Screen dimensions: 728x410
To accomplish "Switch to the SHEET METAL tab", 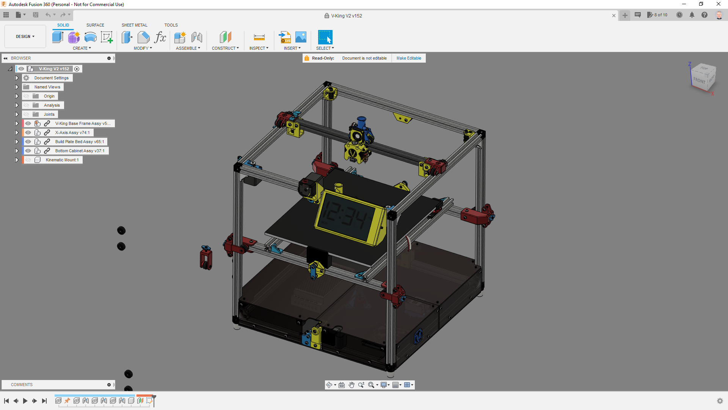I will click(x=134, y=25).
